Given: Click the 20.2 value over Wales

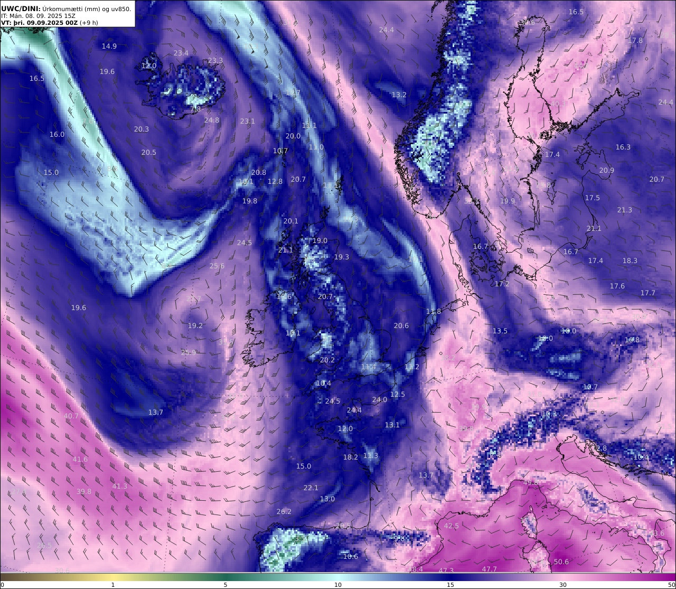Looking at the screenshot, I should click(327, 360).
